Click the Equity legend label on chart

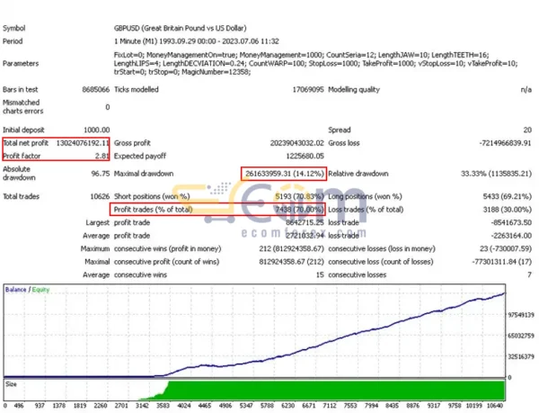pyautogui.click(x=40, y=290)
